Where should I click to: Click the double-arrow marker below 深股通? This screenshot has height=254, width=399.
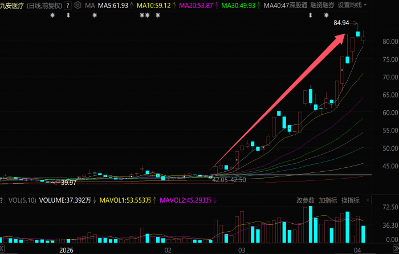point(311,15)
